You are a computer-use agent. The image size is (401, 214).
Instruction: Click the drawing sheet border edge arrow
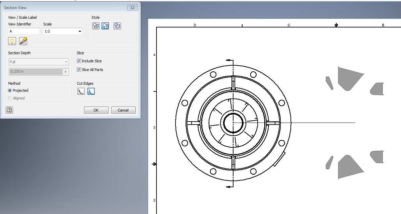(154, 164)
